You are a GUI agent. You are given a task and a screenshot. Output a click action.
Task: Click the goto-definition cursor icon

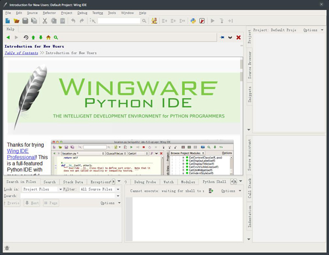(x=93, y=21)
